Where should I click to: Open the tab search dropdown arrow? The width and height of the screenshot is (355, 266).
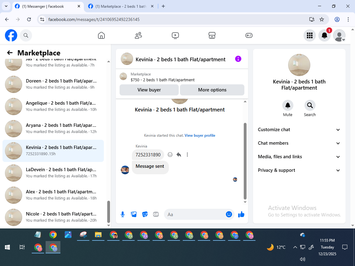6,6
